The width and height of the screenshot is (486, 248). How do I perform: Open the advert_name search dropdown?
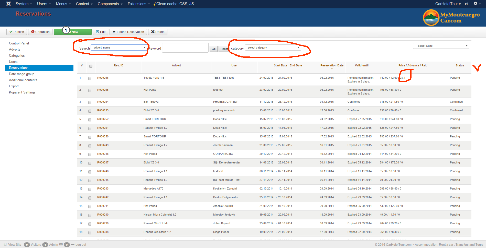[119, 48]
